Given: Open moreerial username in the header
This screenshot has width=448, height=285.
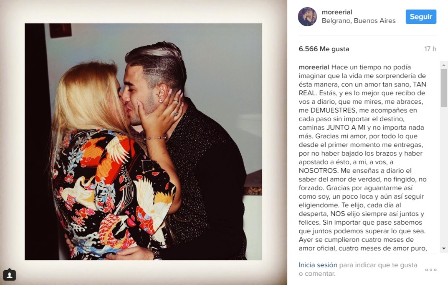Looking at the screenshot, I should [x=337, y=12].
